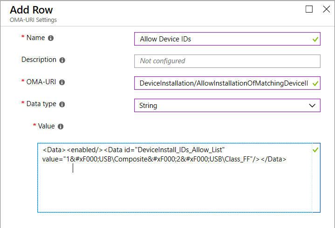335x228 pixels.
Task: Maximize the Add Row panel
Action: click(309, 9)
